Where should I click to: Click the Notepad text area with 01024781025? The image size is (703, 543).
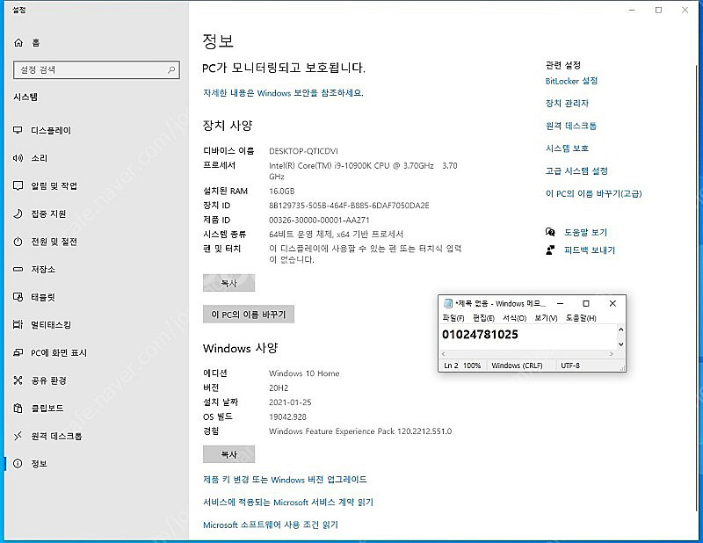(528, 337)
